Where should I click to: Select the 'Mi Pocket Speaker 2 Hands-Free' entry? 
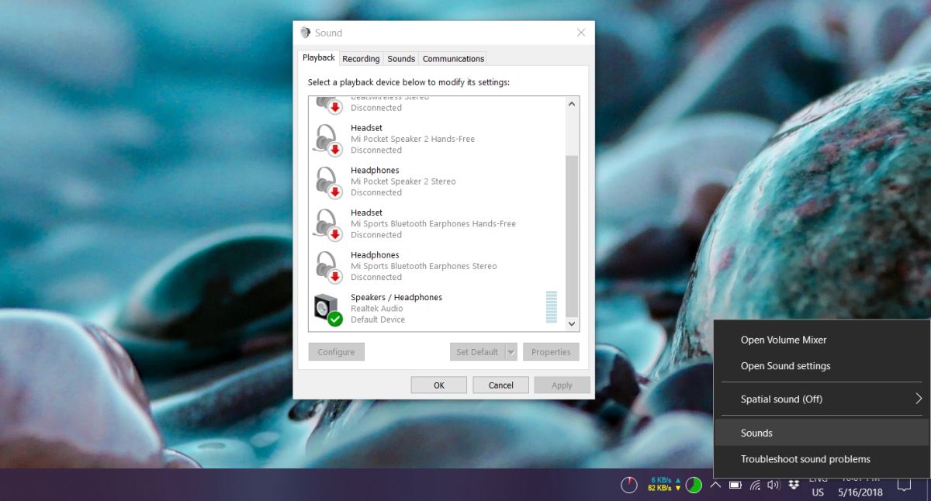pyautogui.click(x=438, y=140)
